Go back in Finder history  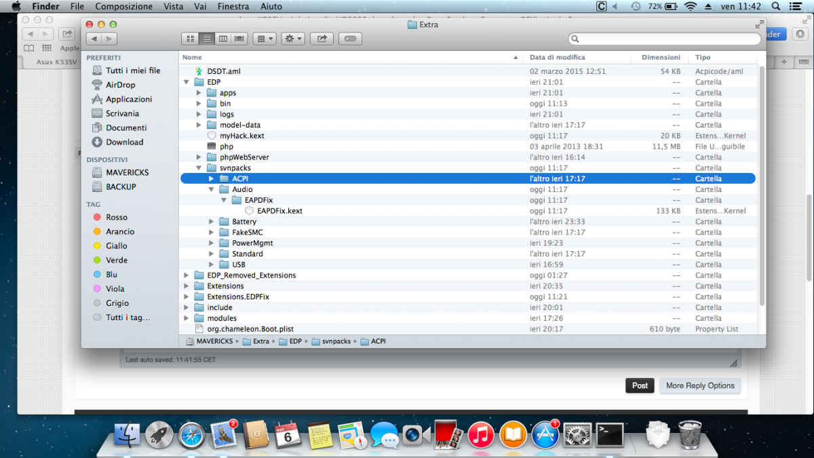click(x=94, y=39)
